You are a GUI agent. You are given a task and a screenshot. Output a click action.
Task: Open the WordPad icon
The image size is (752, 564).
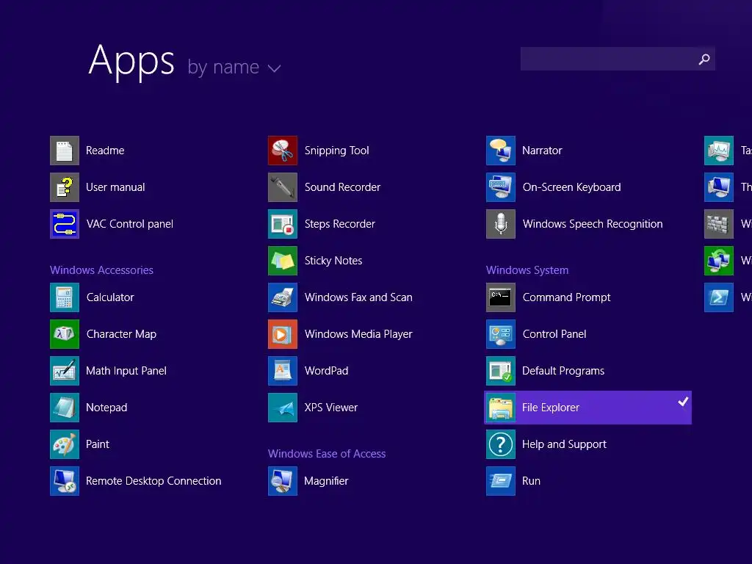pyautogui.click(x=283, y=371)
